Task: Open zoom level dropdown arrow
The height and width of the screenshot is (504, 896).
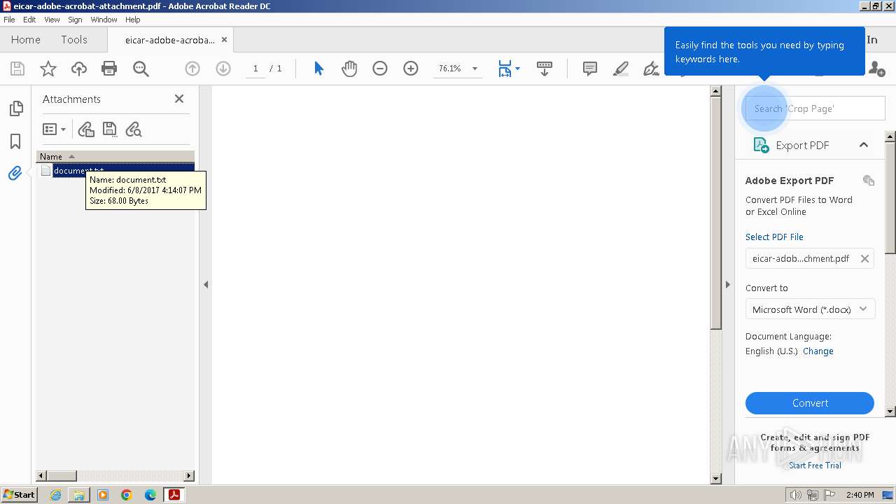Action: coord(475,69)
